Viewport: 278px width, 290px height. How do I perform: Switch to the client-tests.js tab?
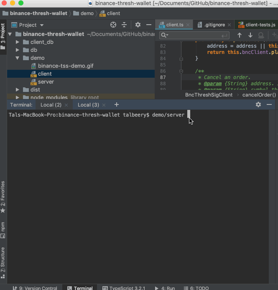tap(257, 25)
